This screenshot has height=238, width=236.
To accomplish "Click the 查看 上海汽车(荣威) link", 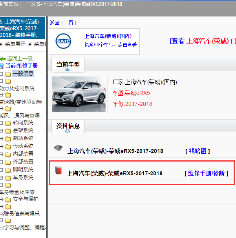I will (203, 41).
